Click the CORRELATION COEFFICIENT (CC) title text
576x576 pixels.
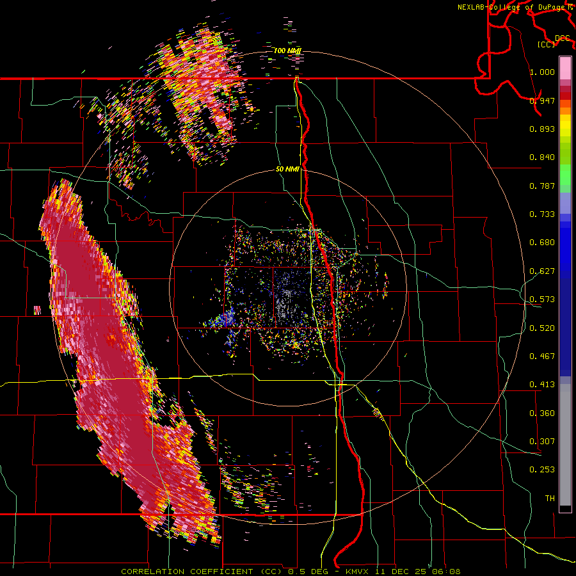point(202,572)
